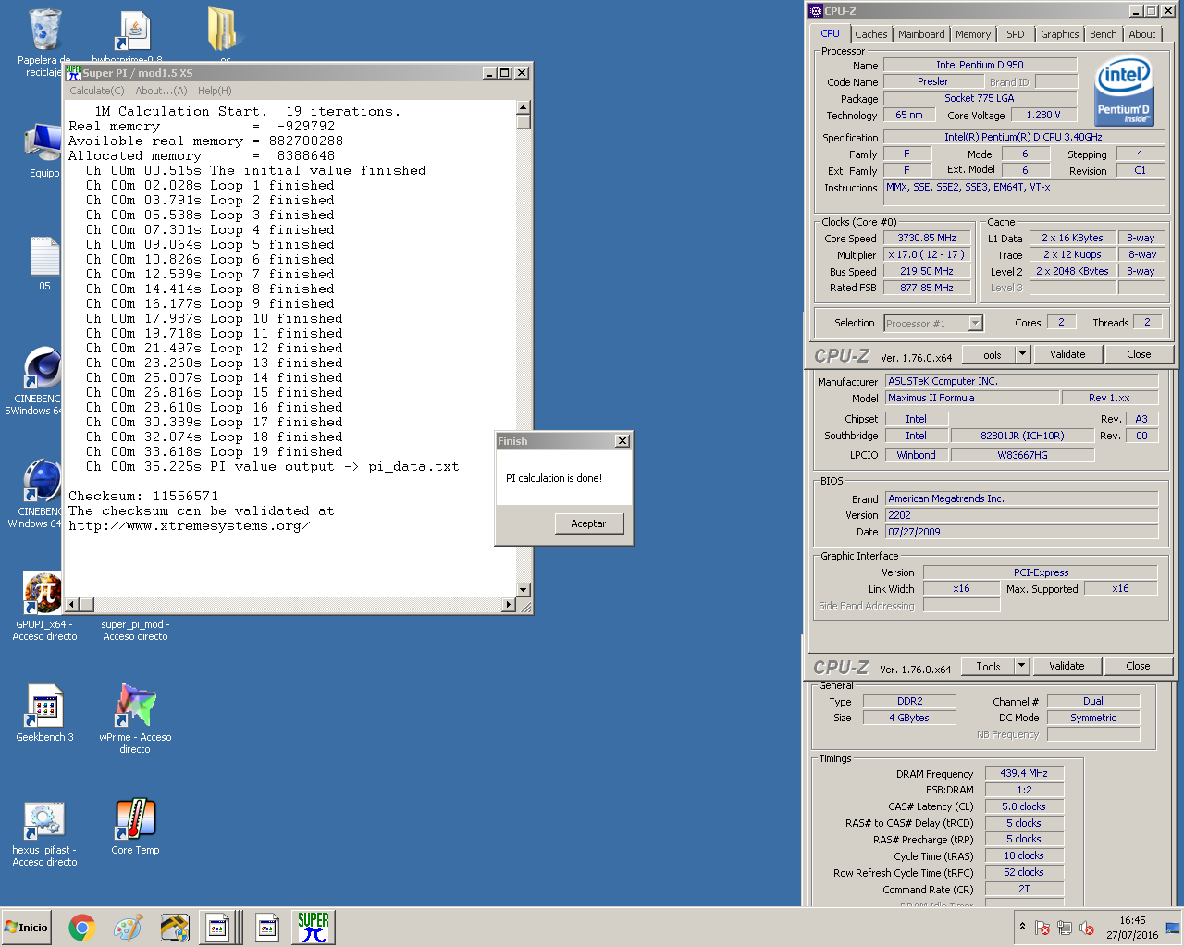Screen dimensions: 1184x947
Task: Open the Calculate(C) menu in Super PI
Action: pyautogui.click(x=96, y=91)
